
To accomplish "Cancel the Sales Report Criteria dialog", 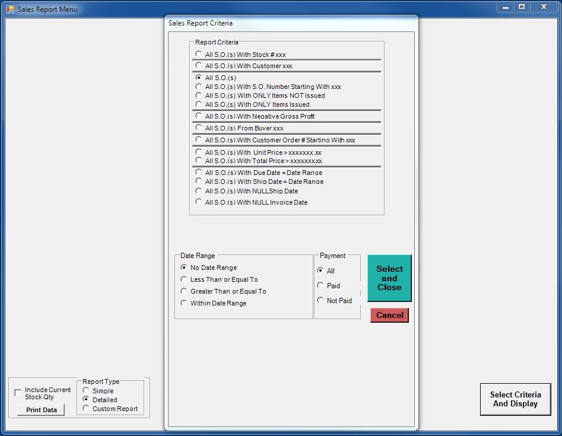I will point(389,315).
